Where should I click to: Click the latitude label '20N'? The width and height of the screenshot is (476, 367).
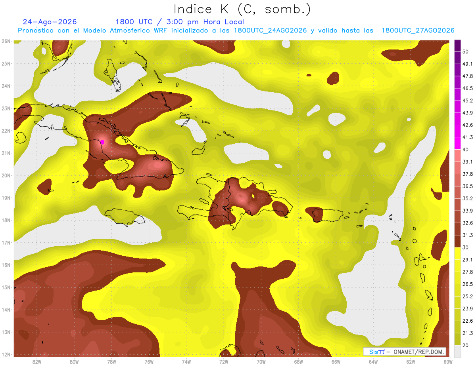pyautogui.click(x=6, y=175)
